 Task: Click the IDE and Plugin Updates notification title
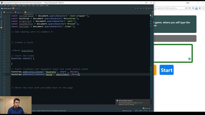point(126,101)
